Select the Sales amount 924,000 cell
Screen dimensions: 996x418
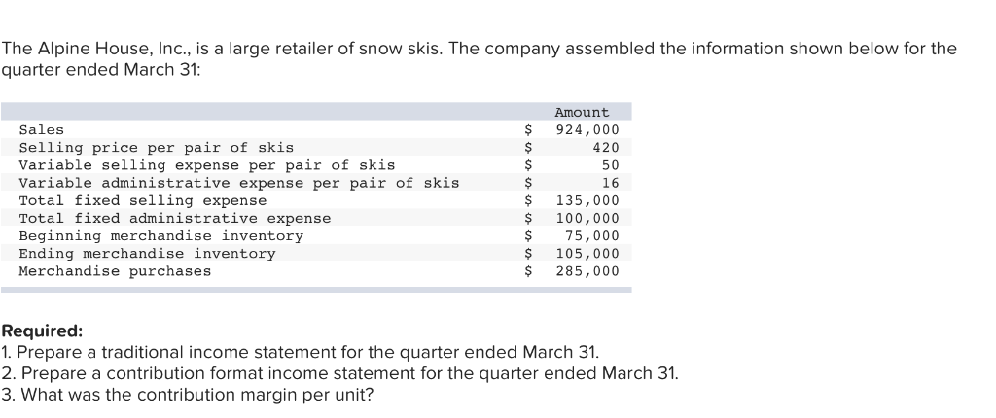(x=587, y=130)
